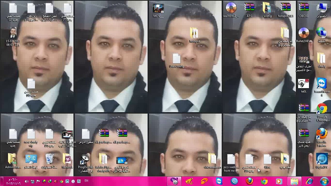Open the shady folder
Viewport: 331px width, 186px height.
coord(322,61)
